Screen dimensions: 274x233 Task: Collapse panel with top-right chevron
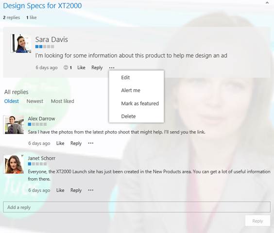[x=267, y=3]
